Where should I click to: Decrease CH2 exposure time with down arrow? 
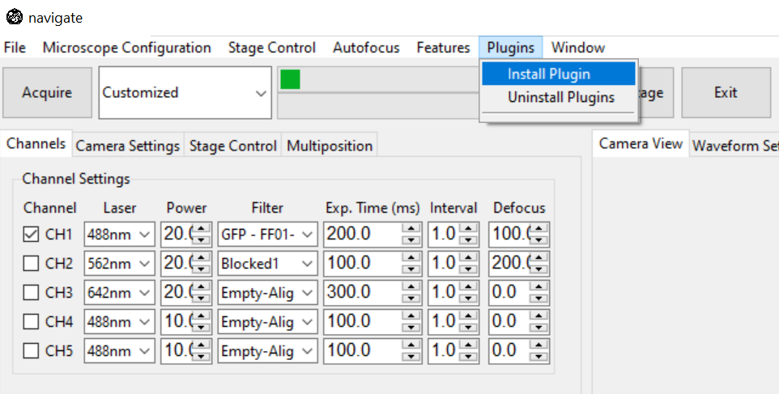point(412,269)
